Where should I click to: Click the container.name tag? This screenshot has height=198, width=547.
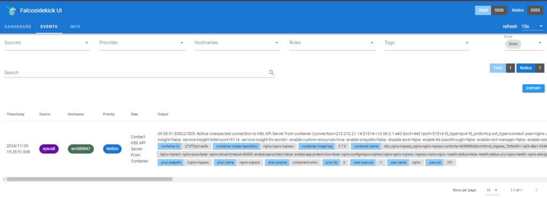pyautogui.click(x=449, y=146)
